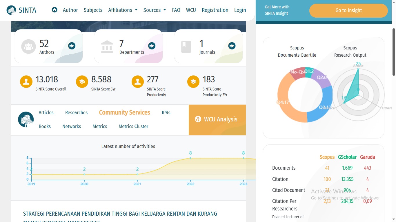Viewport: 396px width, 222px height.
Task: Expand the Affiliations dropdown
Action: click(123, 10)
